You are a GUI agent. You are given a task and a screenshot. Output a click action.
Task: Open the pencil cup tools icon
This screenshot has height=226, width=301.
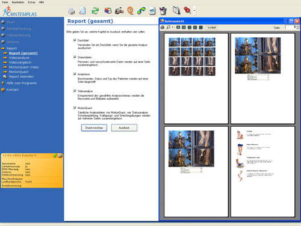[x=163, y=11]
